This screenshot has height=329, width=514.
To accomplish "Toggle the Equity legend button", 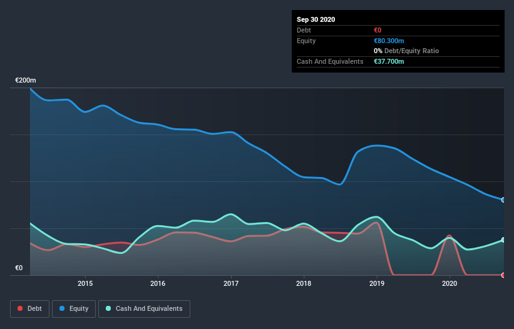I will coord(74,309).
